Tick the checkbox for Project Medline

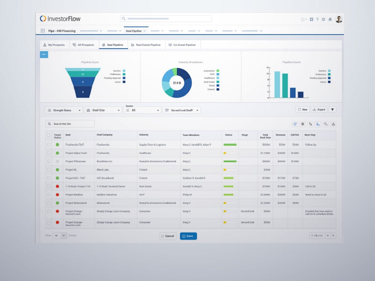click(x=48, y=195)
